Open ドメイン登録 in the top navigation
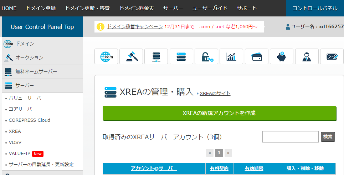Image resolution: width=344 pixels, height=175 pixels. tap(41, 8)
